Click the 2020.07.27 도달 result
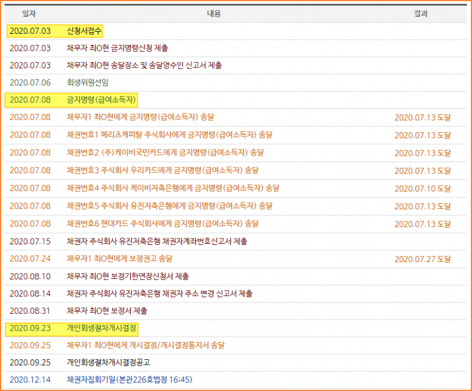Image resolution: width=472 pixels, height=391 pixels. (422, 259)
